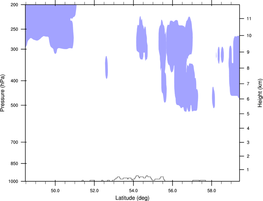This screenshot has width=263, height=201.
Task: Click the Latitude (deg) axis title
Action: tap(132, 198)
